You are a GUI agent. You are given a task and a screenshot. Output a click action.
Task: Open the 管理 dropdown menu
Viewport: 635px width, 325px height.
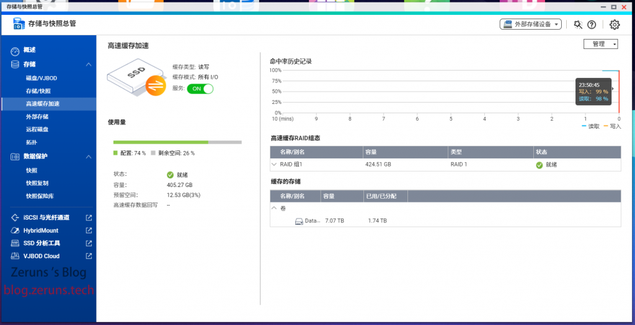click(601, 44)
